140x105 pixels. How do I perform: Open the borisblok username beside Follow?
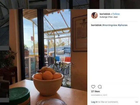(105, 14)
